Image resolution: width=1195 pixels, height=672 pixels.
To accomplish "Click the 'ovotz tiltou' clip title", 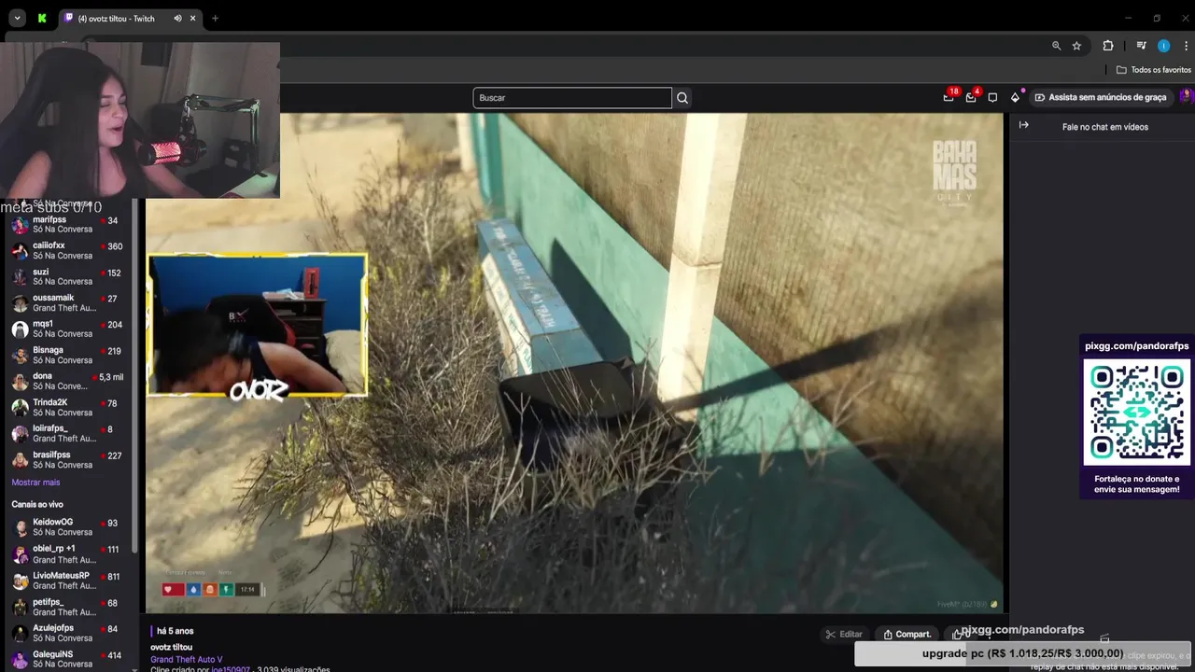I will (172, 647).
